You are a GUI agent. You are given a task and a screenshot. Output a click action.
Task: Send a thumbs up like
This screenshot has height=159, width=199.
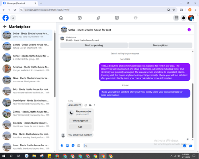click(x=191, y=146)
